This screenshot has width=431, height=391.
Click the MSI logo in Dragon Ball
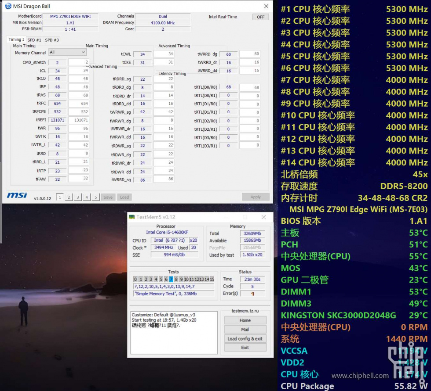coord(17,195)
